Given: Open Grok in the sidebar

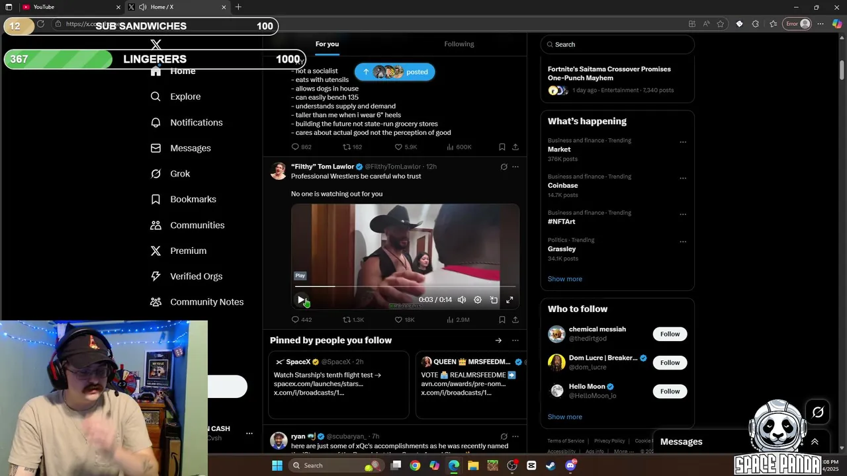Looking at the screenshot, I should 170,174.
